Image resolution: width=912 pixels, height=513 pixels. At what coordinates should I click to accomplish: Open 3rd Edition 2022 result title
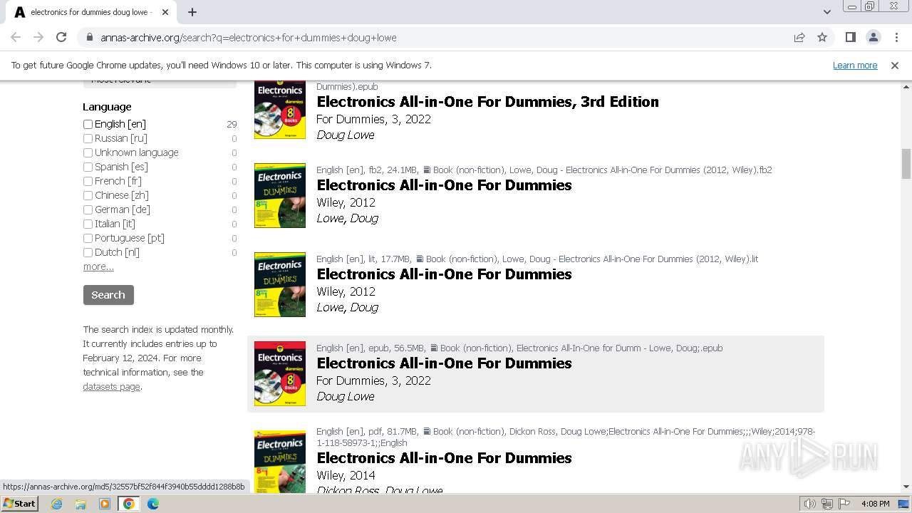pyautogui.click(x=487, y=102)
